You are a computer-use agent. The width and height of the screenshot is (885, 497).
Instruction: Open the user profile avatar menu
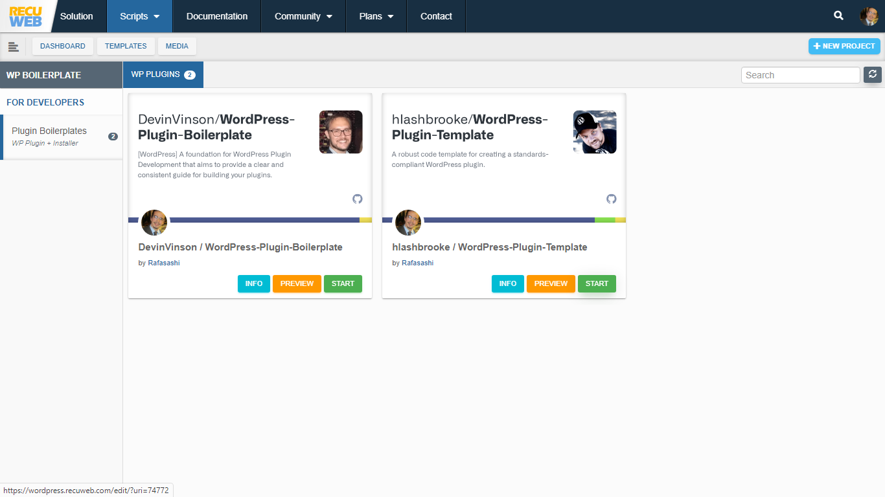tap(869, 16)
